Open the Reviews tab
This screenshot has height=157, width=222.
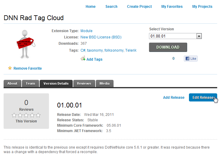[84, 83]
